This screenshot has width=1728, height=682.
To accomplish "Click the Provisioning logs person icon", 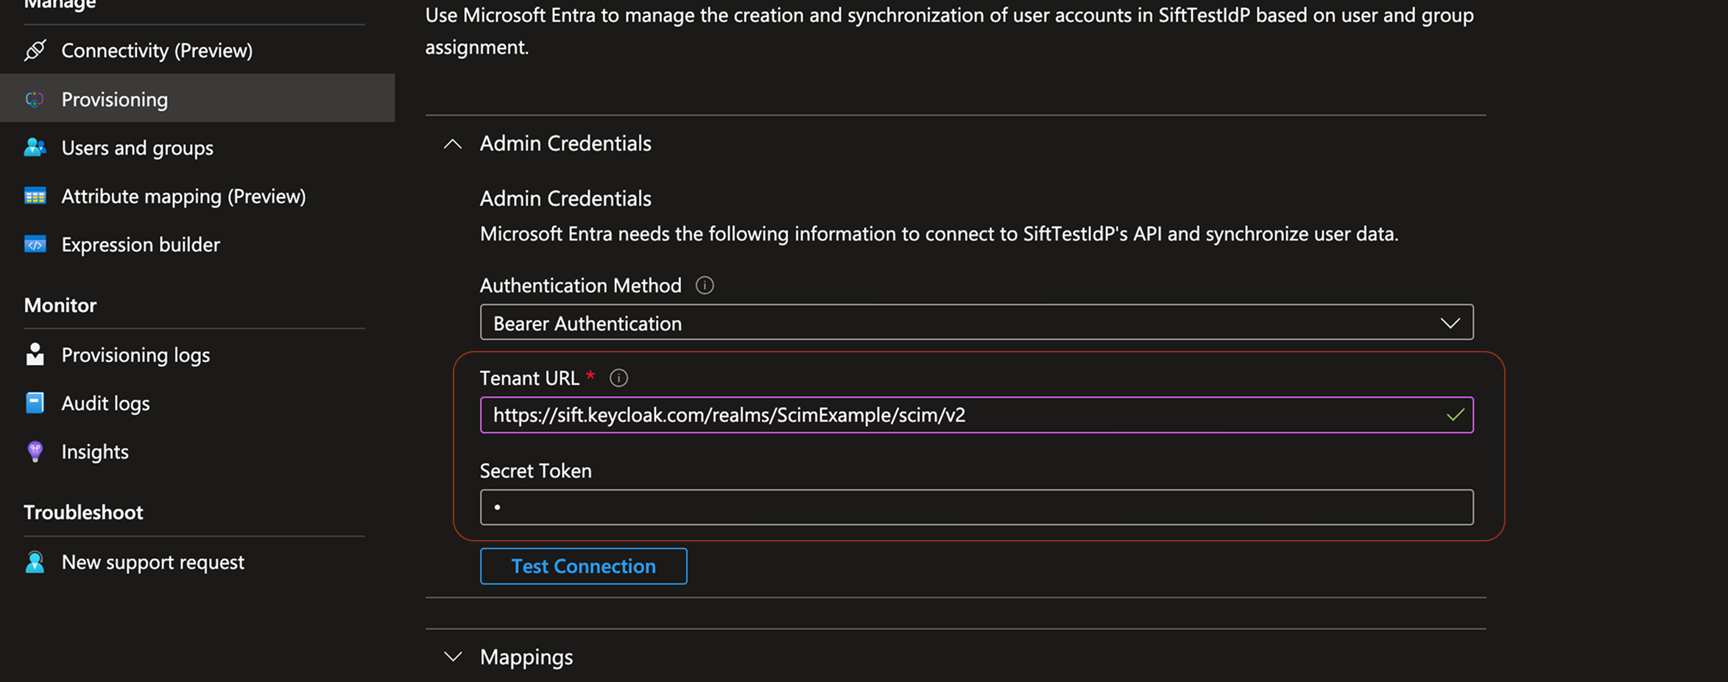I will (35, 355).
